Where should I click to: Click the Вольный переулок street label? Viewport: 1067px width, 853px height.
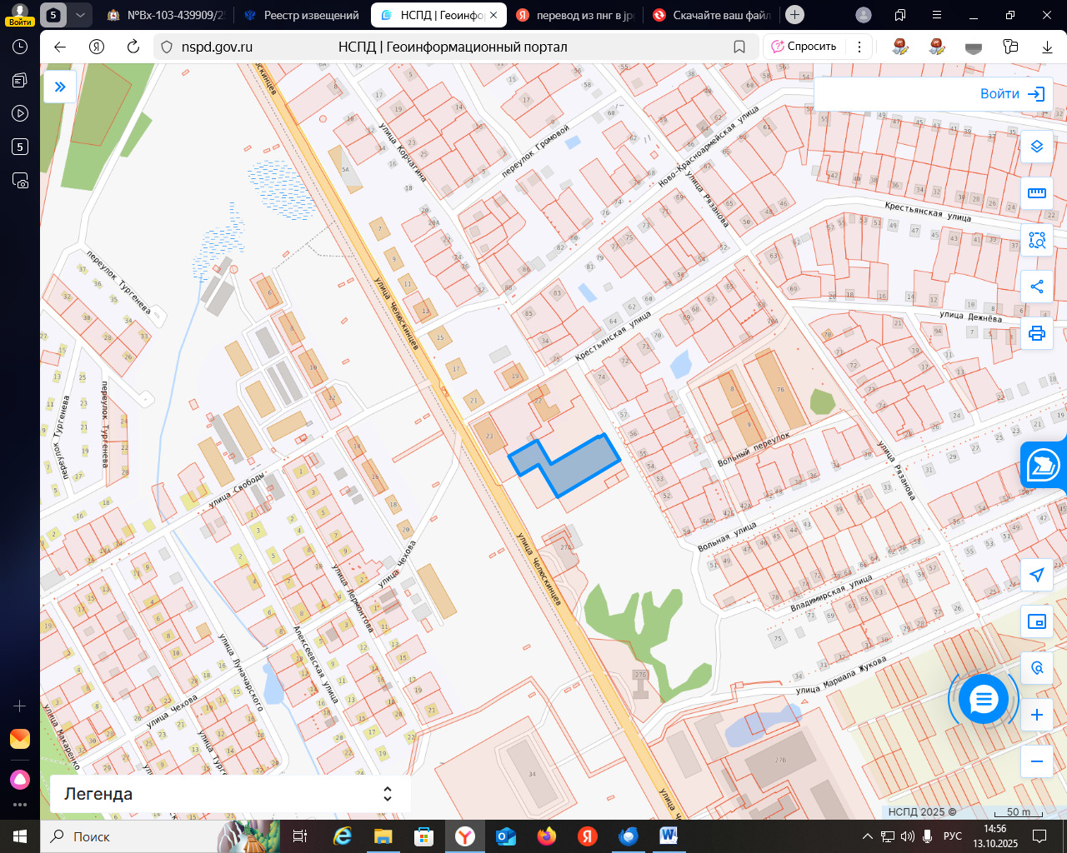click(x=754, y=448)
